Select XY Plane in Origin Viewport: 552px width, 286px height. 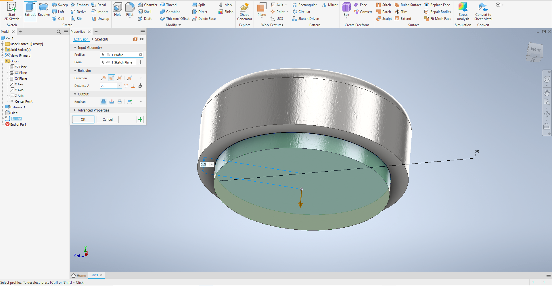(x=21, y=78)
